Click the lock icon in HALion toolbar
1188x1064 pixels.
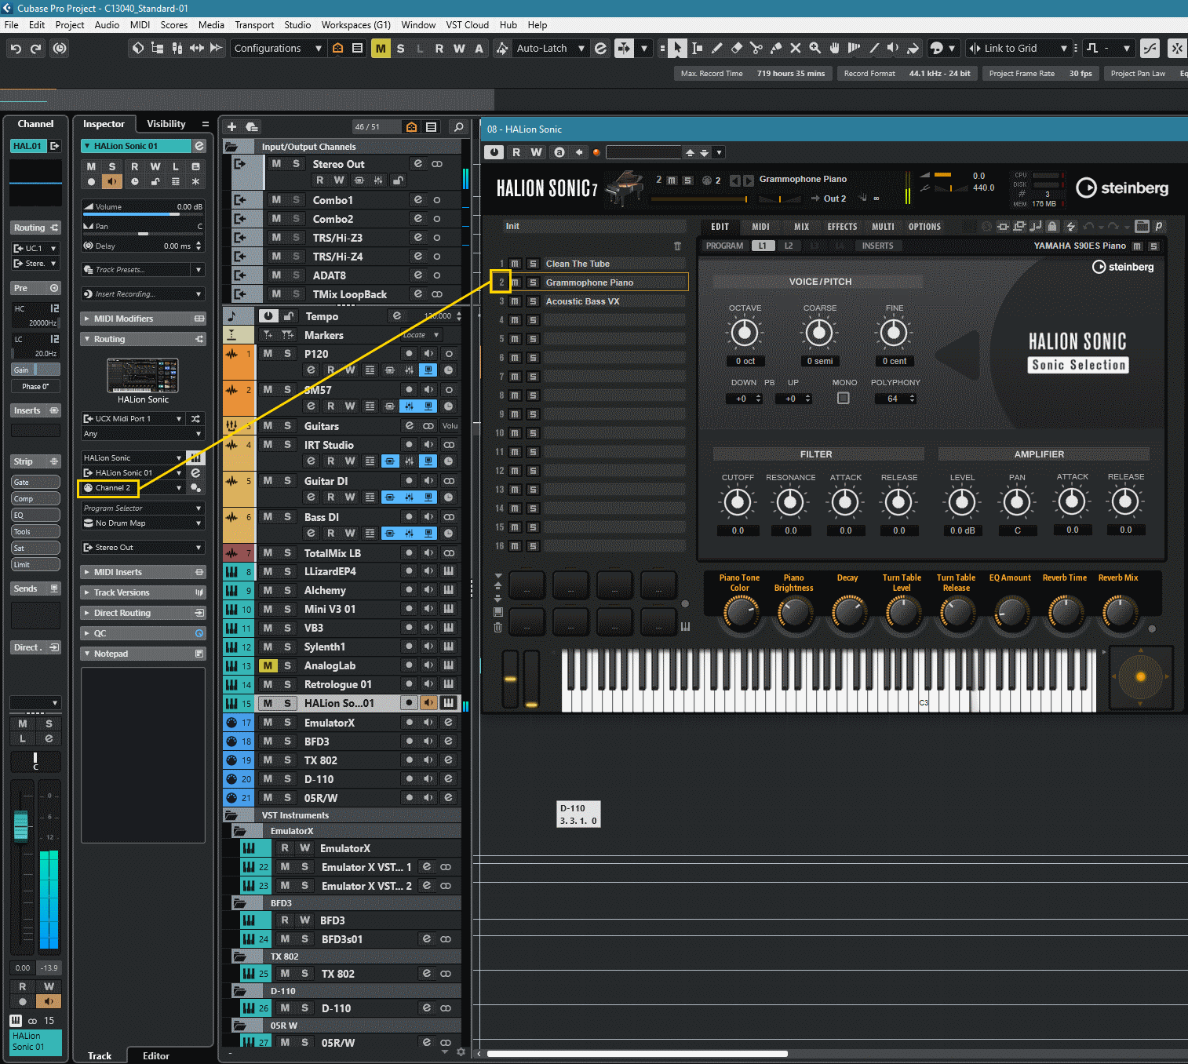tap(1053, 227)
